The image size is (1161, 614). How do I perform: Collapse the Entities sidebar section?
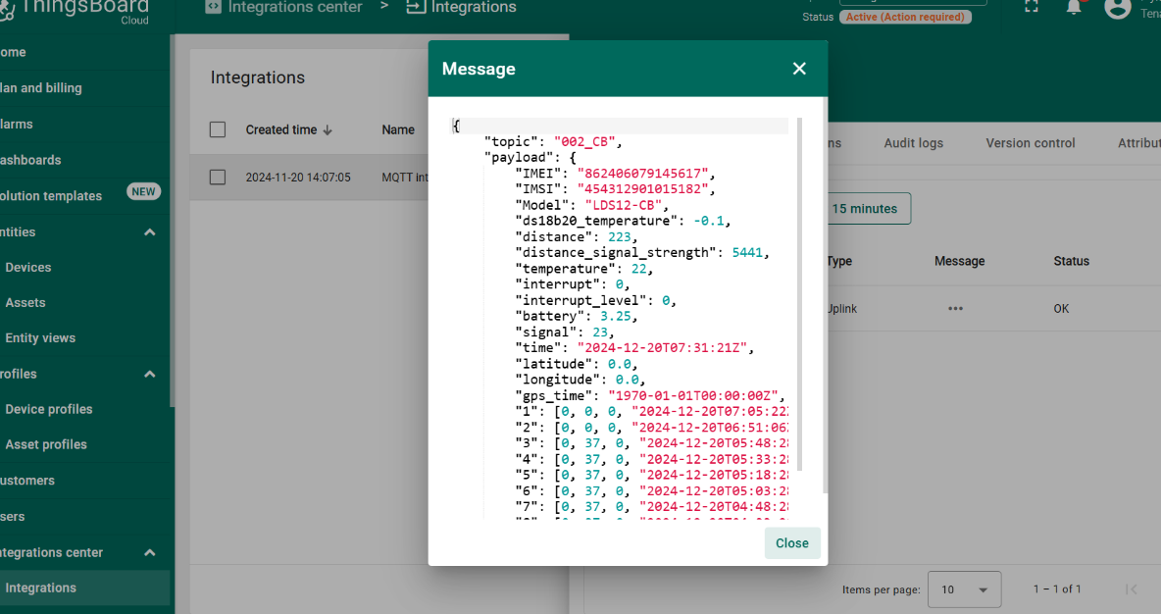click(150, 231)
